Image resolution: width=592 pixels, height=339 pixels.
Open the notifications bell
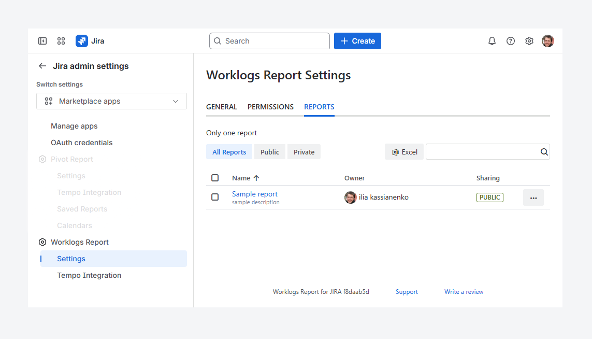492,41
